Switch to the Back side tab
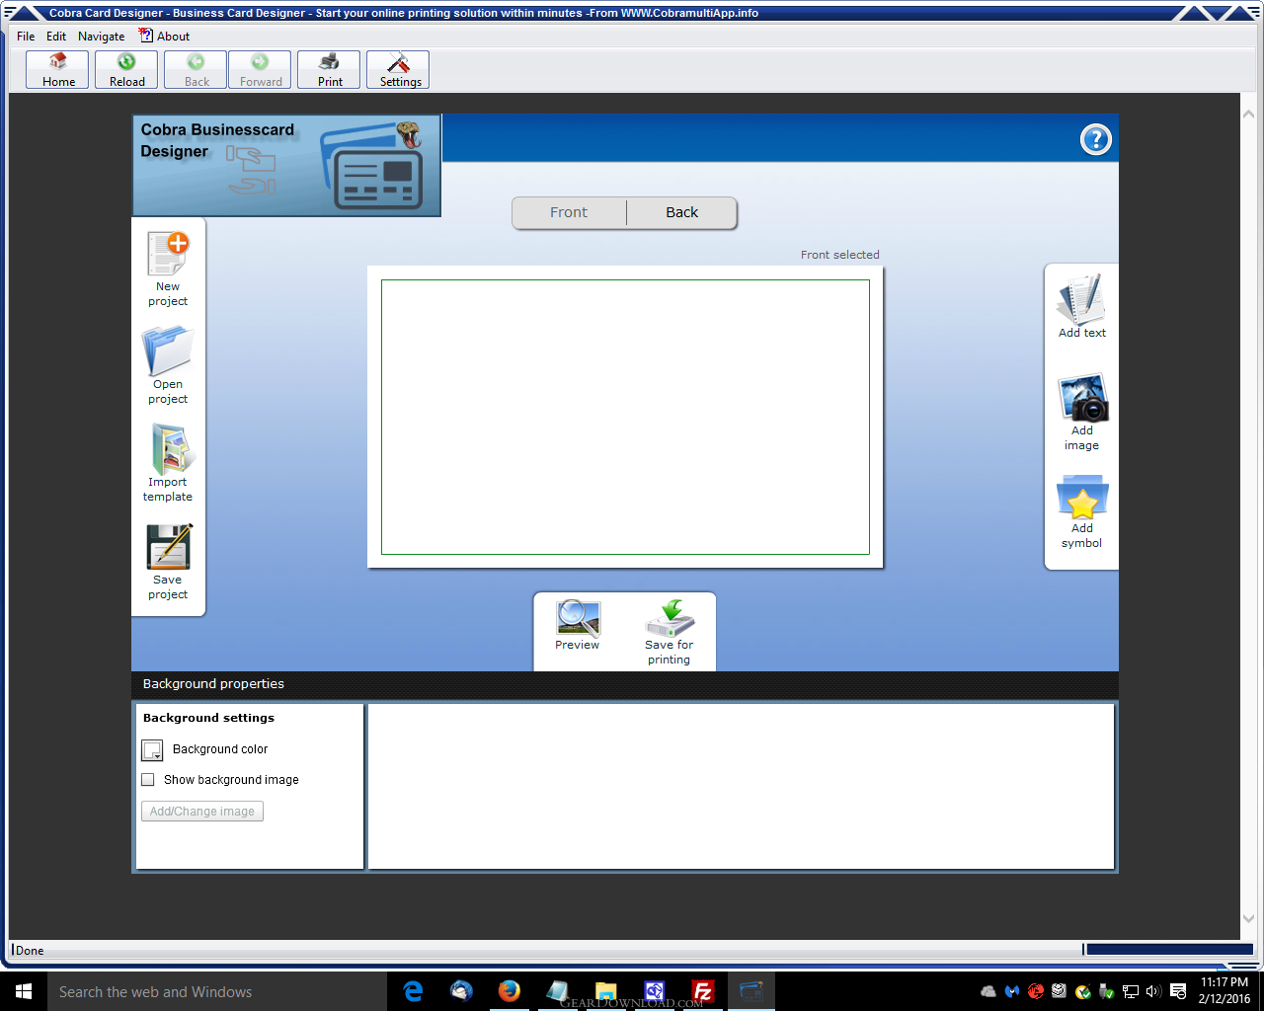The height and width of the screenshot is (1011, 1264). coord(681,212)
